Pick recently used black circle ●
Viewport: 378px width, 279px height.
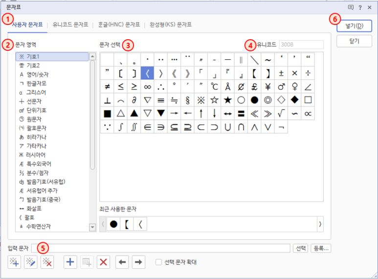pyautogui.click(x=113, y=224)
